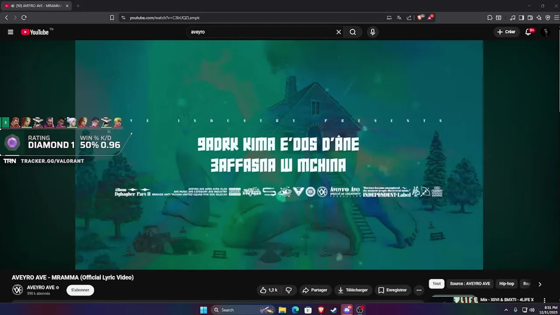
Task: Translate this page icon
Action: click(x=399, y=17)
